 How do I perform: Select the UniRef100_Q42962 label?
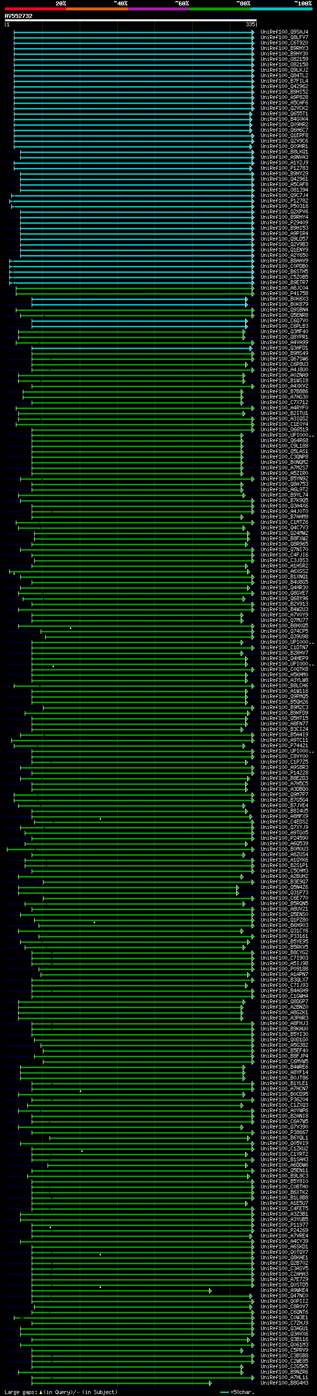click(x=284, y=86)
